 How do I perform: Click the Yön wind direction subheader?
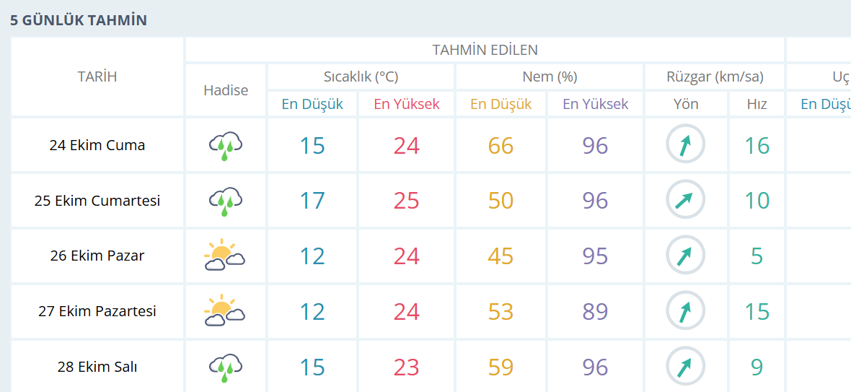[686, 104]
